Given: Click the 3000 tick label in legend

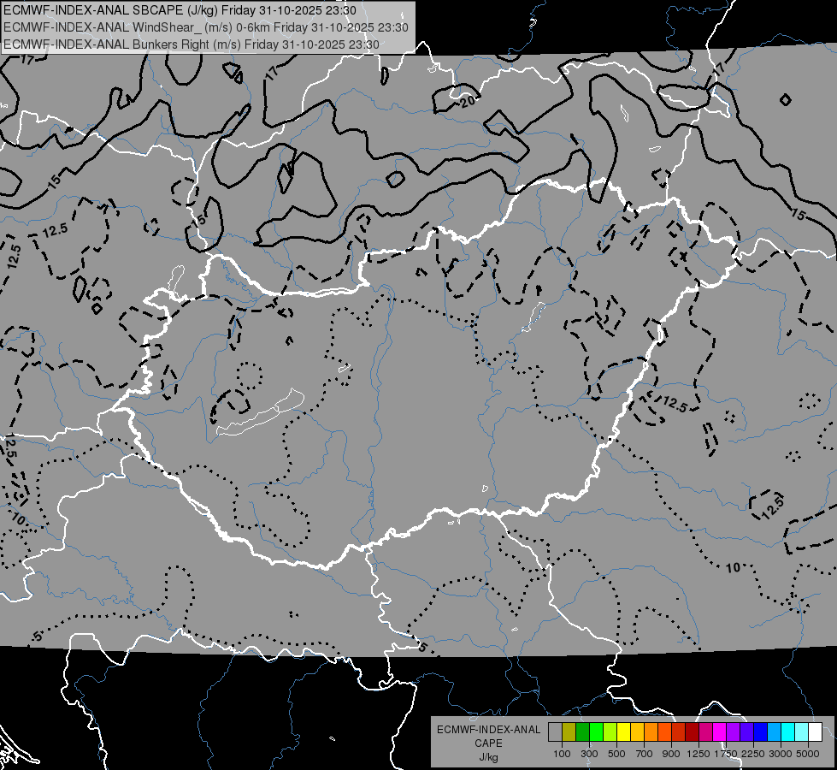Looking at the screenshot, I should (781, 754).
